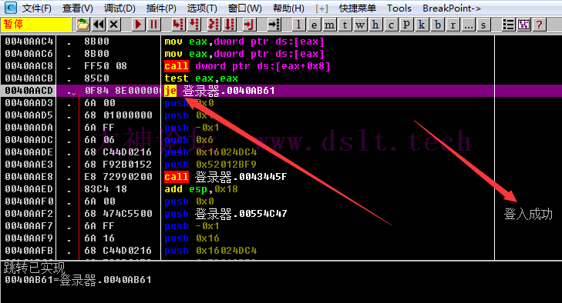Open References window (r button)
This screenshot has width=562, height=303.
(x=453, y=25)
